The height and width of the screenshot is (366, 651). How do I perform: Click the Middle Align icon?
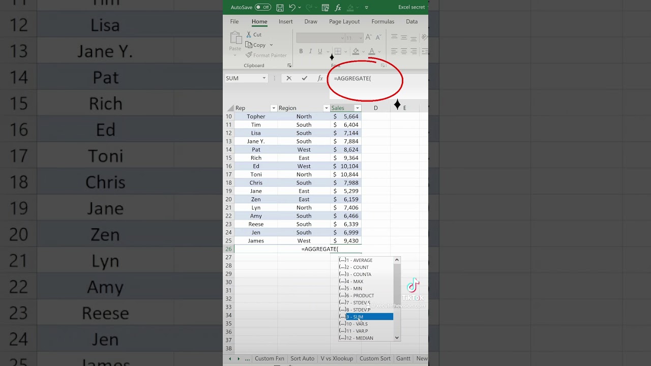tap(404, 37)
